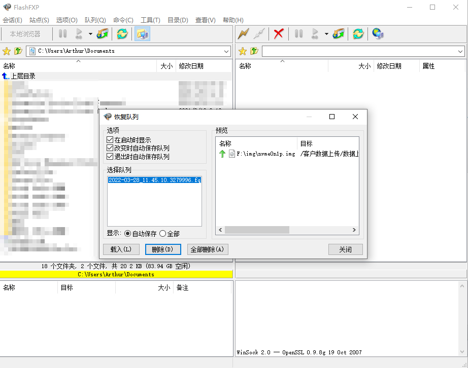Click right pane parent folder icon
The image size is (468, 368).
click(254, 51)
